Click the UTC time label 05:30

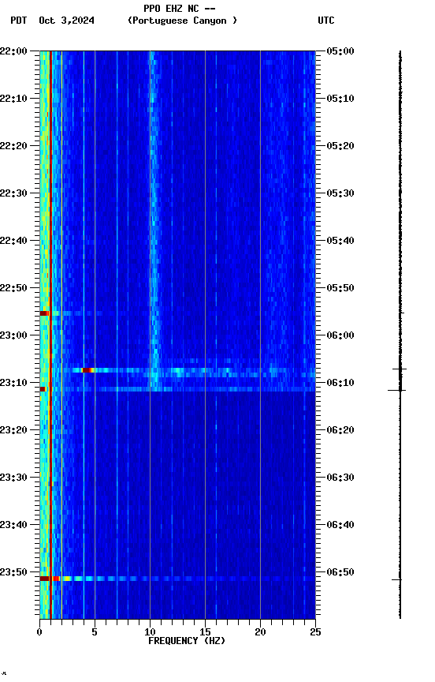(340, 193)
